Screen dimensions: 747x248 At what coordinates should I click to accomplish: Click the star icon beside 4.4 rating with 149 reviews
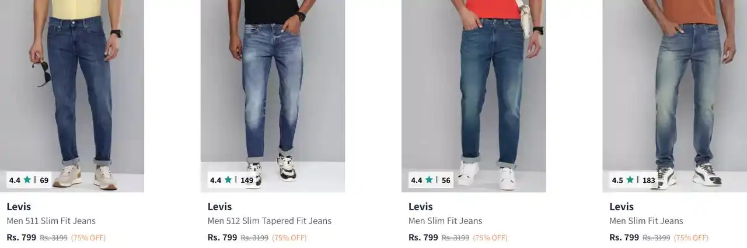(x=228, y=180)
